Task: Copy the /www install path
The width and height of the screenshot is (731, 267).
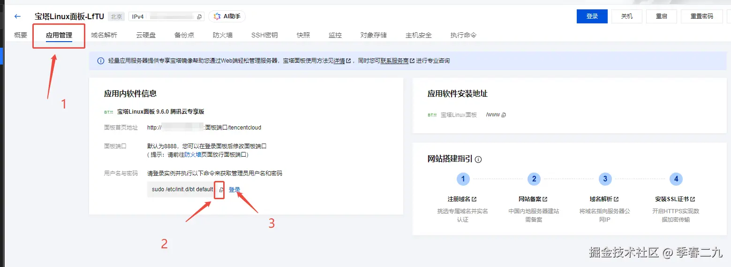Action: coord(504,115)
